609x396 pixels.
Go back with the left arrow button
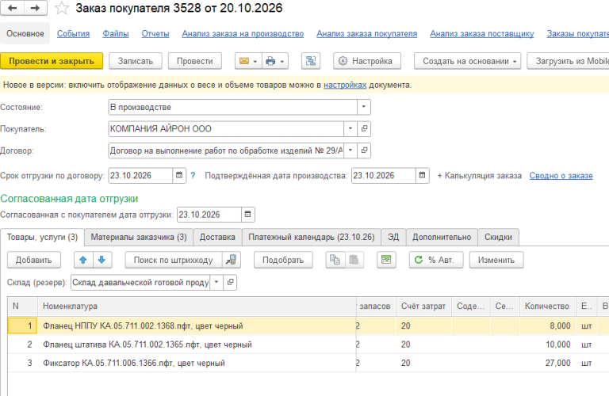13,8
